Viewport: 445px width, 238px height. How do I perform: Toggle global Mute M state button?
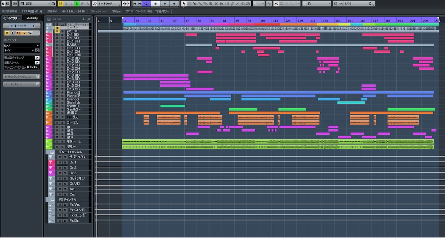point(61,3)
